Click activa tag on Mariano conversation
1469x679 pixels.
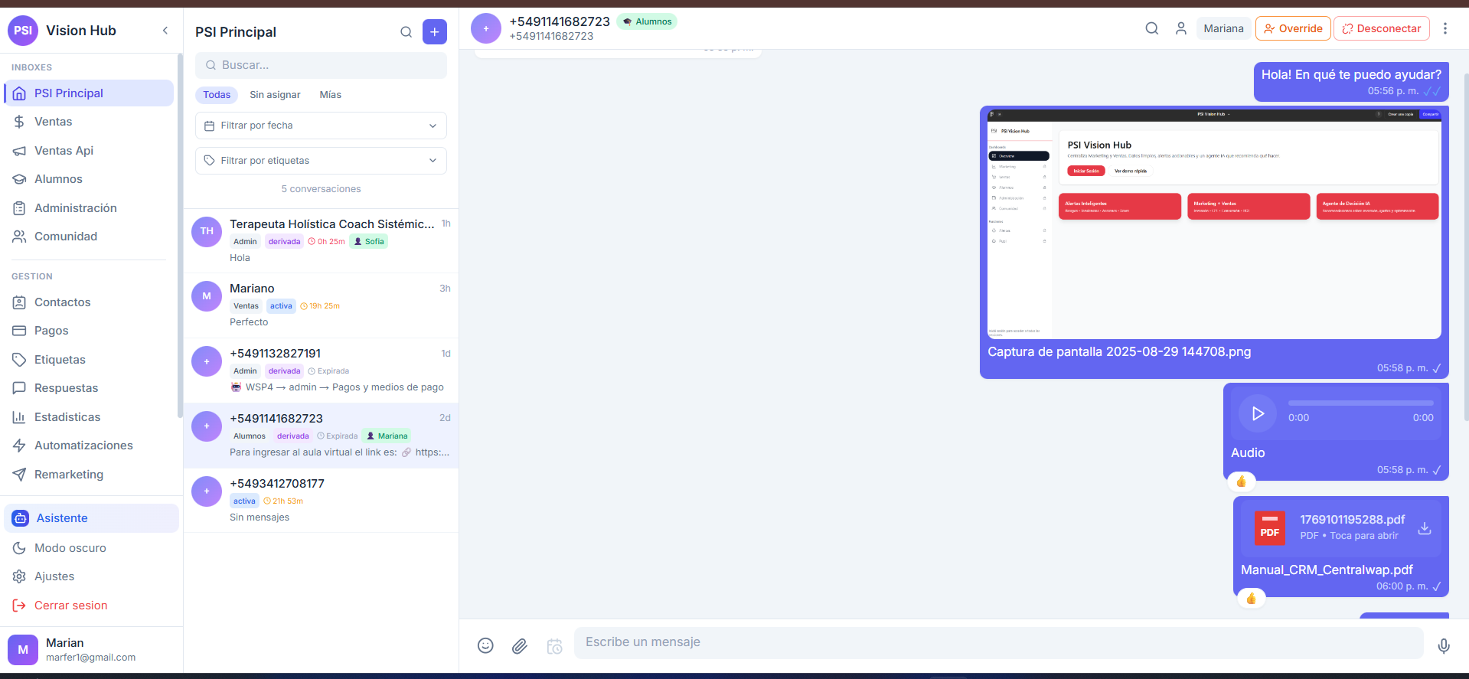click(x=281, y=306)
